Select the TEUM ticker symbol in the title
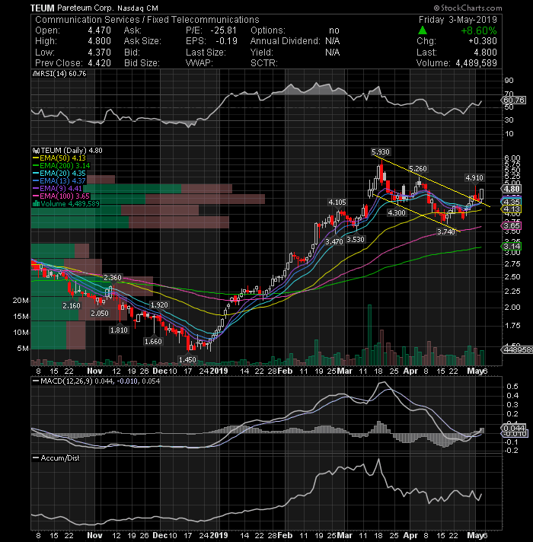Image resolution: width=533 pixels, height=542 pixels. [x=42, y=8]
